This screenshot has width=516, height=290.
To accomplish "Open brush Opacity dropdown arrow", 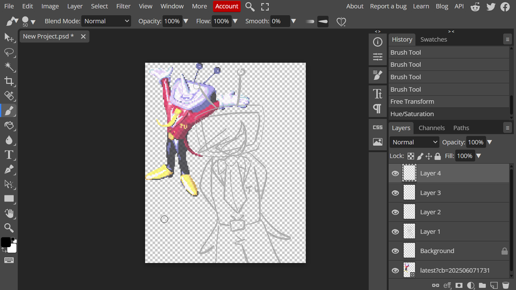I will point(186,21).
